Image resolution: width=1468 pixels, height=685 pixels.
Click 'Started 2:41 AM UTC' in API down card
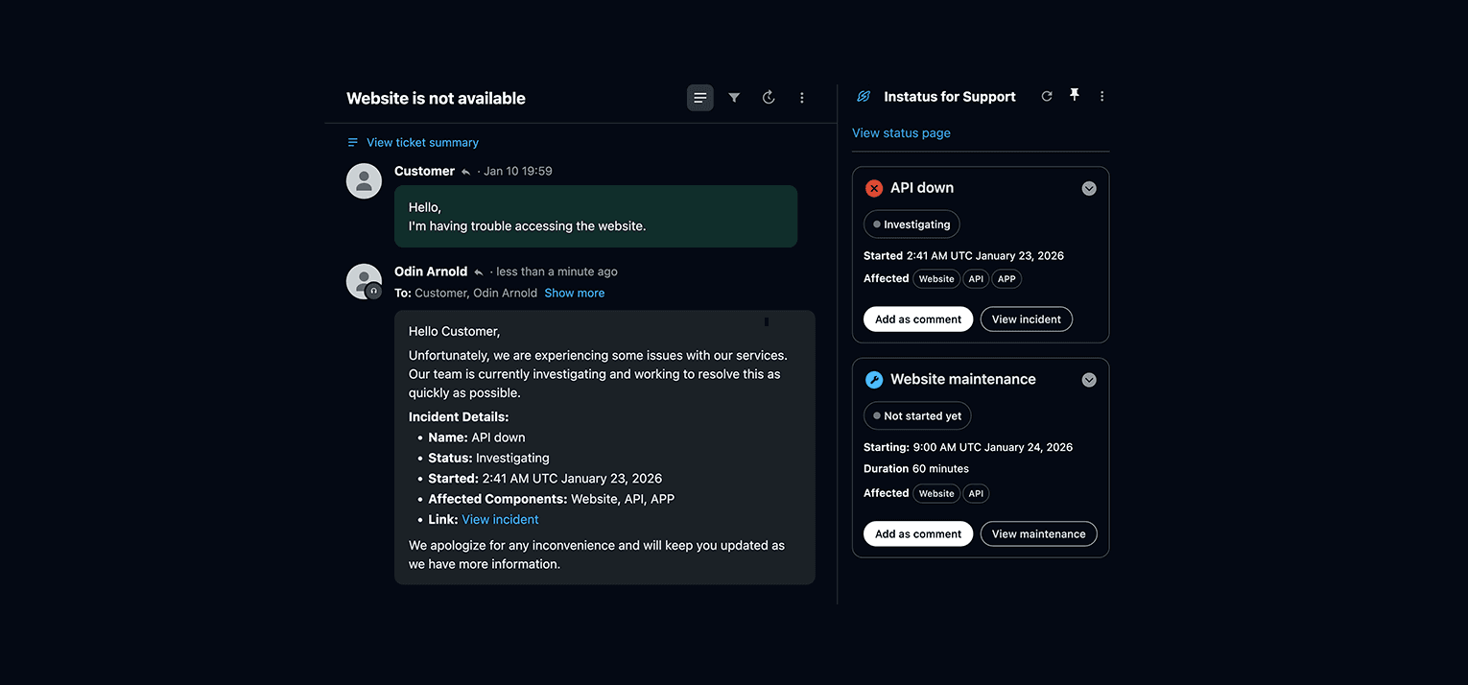[x=963, y=256]
